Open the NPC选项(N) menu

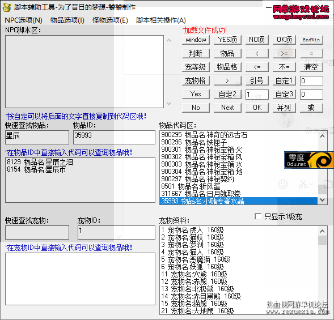coord(23,20)
